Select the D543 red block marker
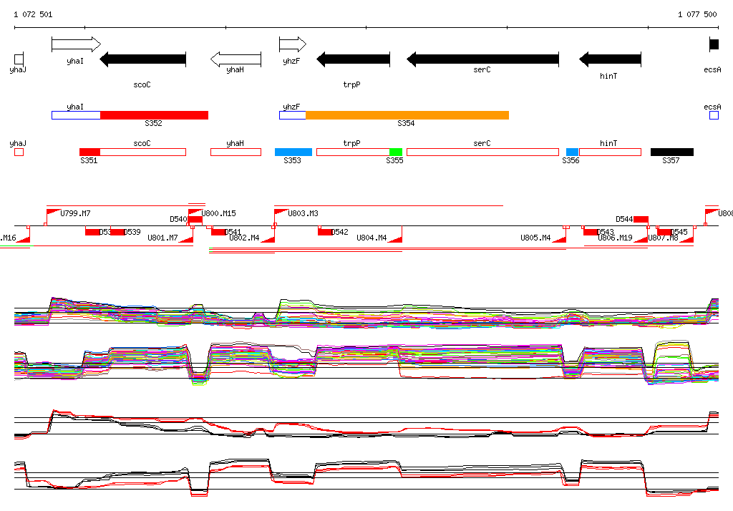Viewport: 733px width, 511px height. tap(591, 232)
